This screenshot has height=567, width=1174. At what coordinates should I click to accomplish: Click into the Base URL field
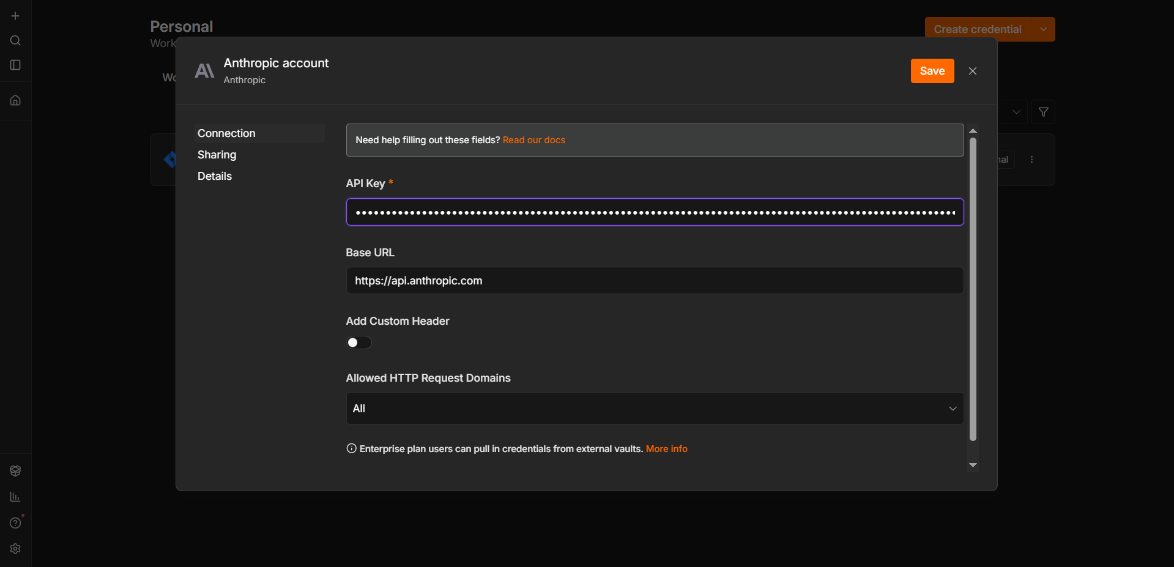coord(655,281)
